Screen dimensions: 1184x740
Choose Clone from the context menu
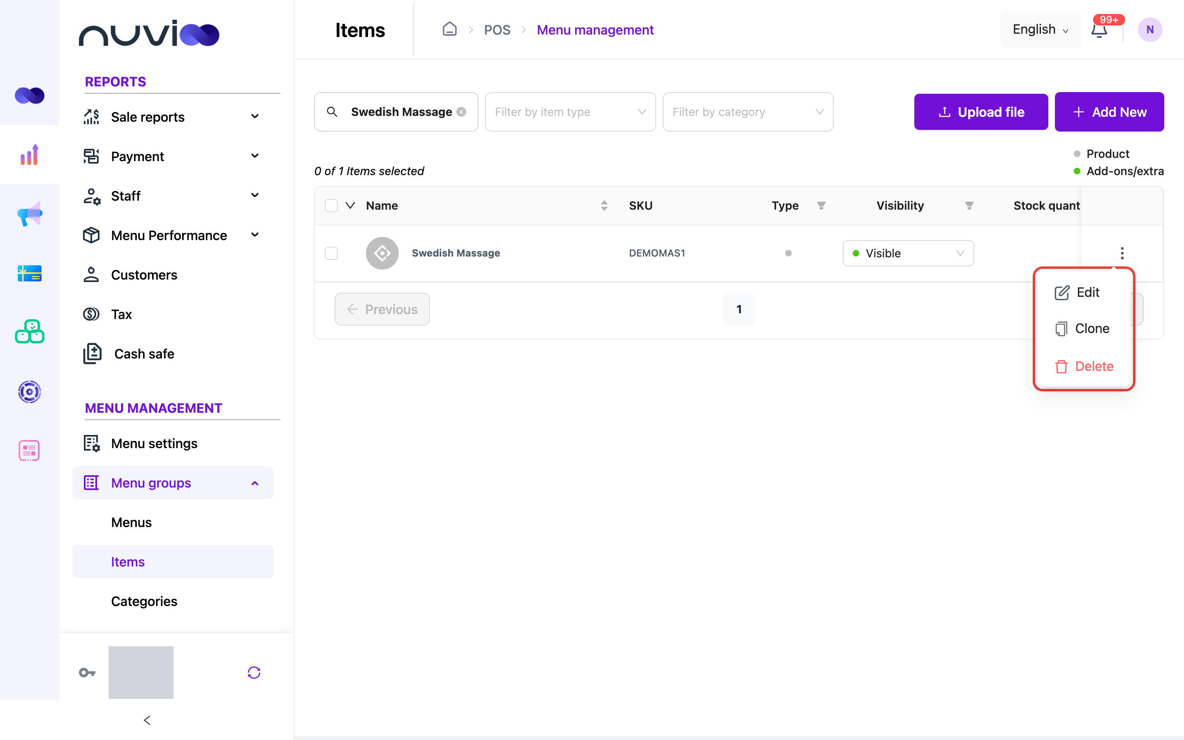tap(1082, 328)
